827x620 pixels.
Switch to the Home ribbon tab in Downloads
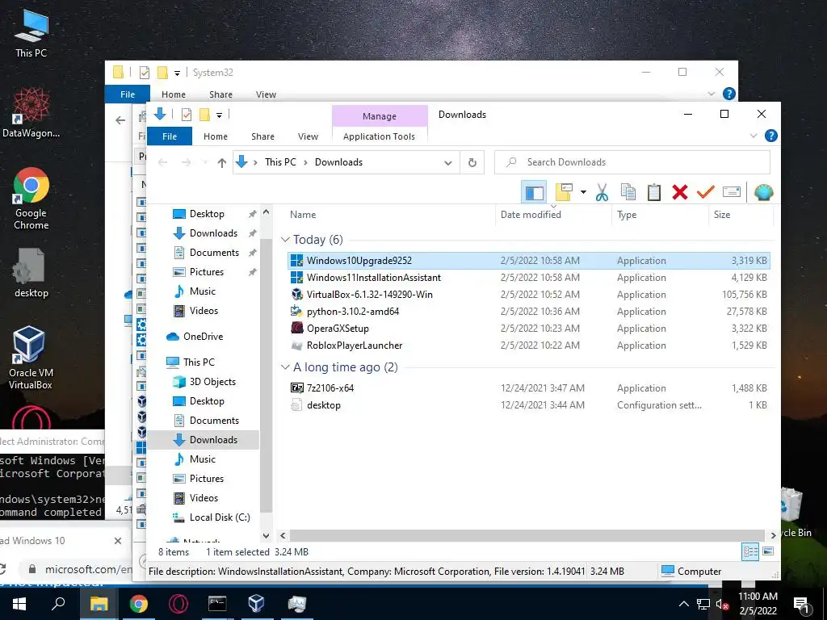(x=215, y=136)
